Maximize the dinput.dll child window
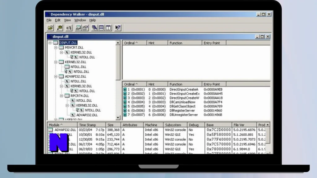The height and width of the screenshot is (178, 317). [x=262, y=36]
